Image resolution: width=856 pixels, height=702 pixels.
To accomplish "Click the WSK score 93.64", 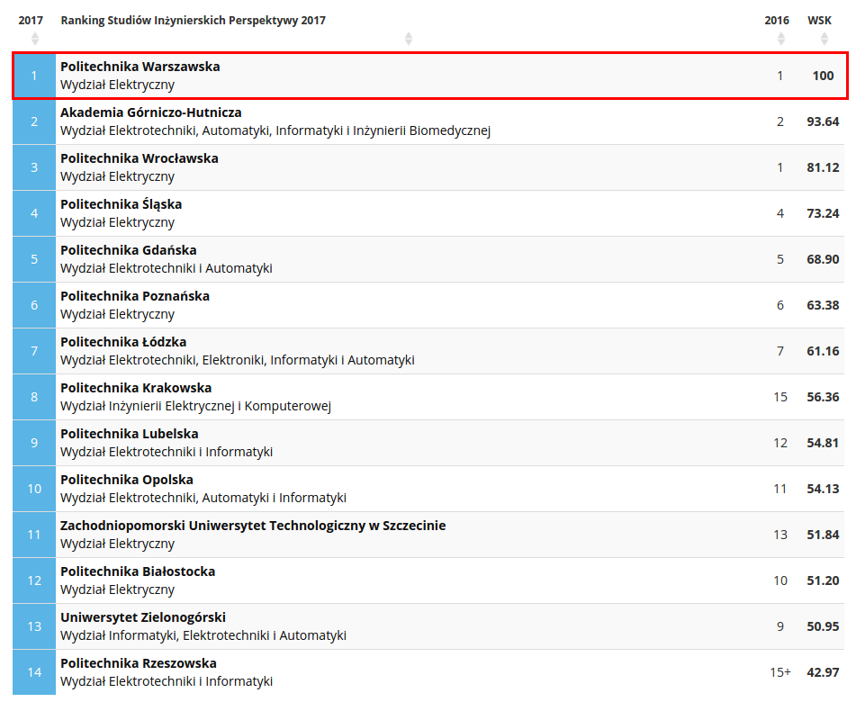I will pos(823,121).
